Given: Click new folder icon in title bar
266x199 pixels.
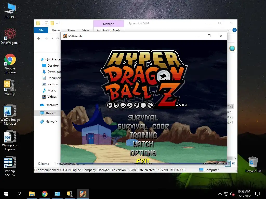Looking at the screenshot, I should coord(52,23).
